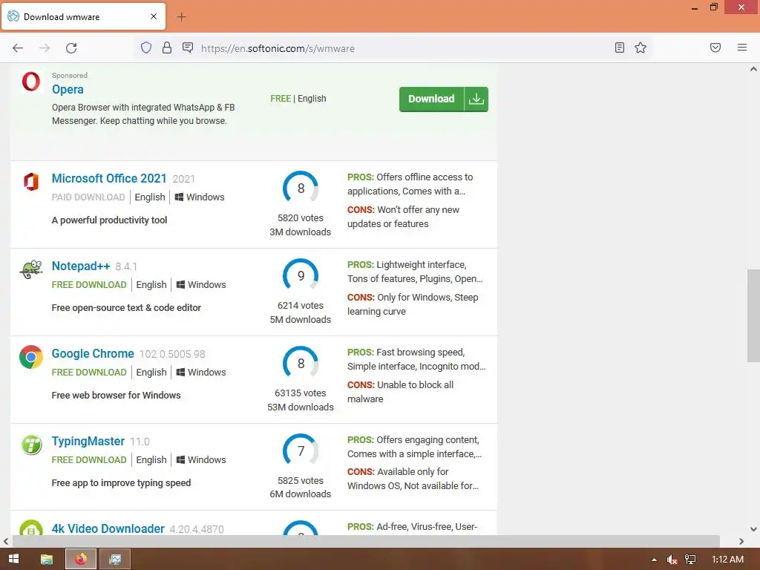The width and height of the screenshot is (760, 570).
Task: Open File Explorer from the taskbar
Action: pyautogui.click(x=47, y=560)
